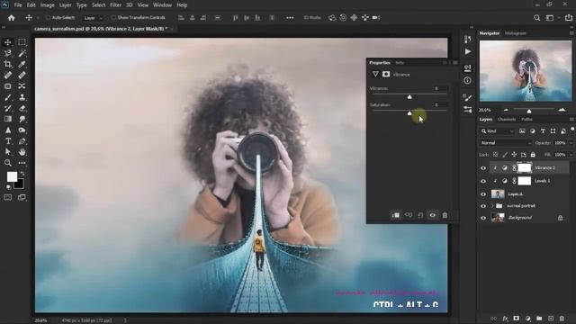Select the Eraser tool
The height and width of the screenshot is (324, 576).
22,108
